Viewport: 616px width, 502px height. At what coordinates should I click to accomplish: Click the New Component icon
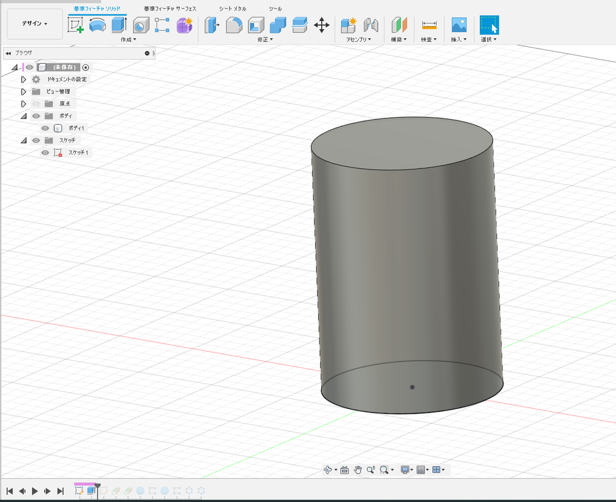[348, 25]
